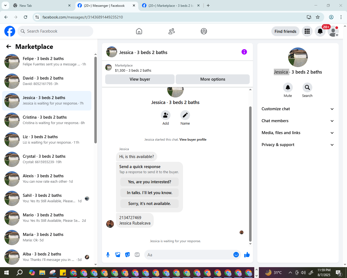Click Jessica Rubalcava's message avatar
347x278 pixels.
coord(110,224)
